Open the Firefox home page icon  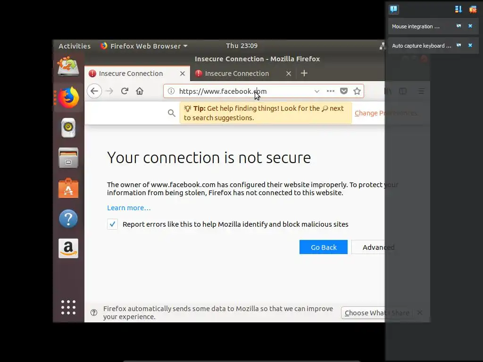click(140, 91)
